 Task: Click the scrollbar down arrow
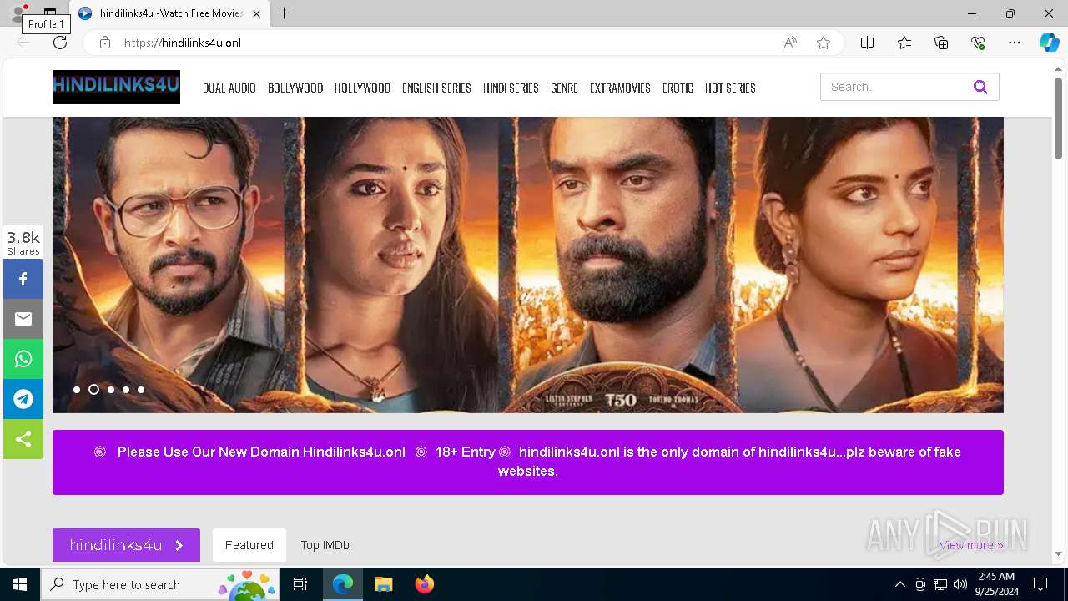tap(1058, 553)
